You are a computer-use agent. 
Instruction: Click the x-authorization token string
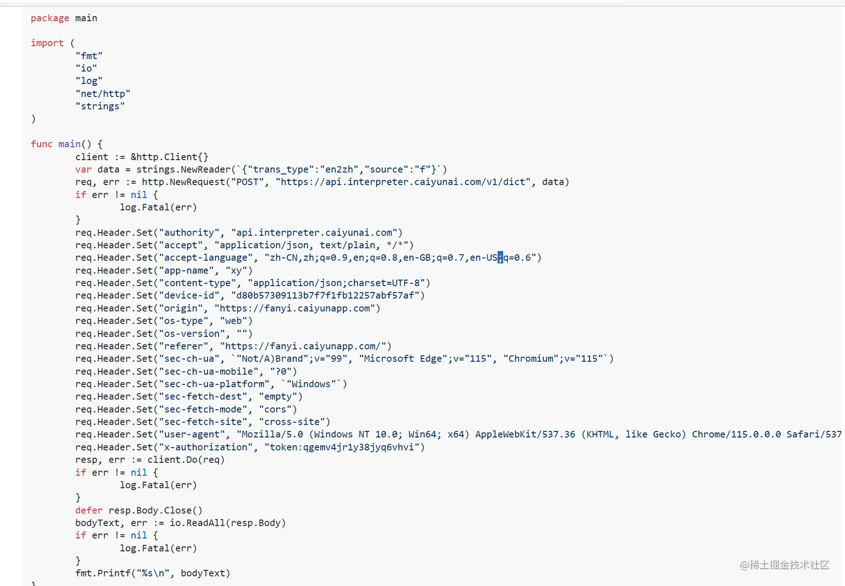point(344,447)
